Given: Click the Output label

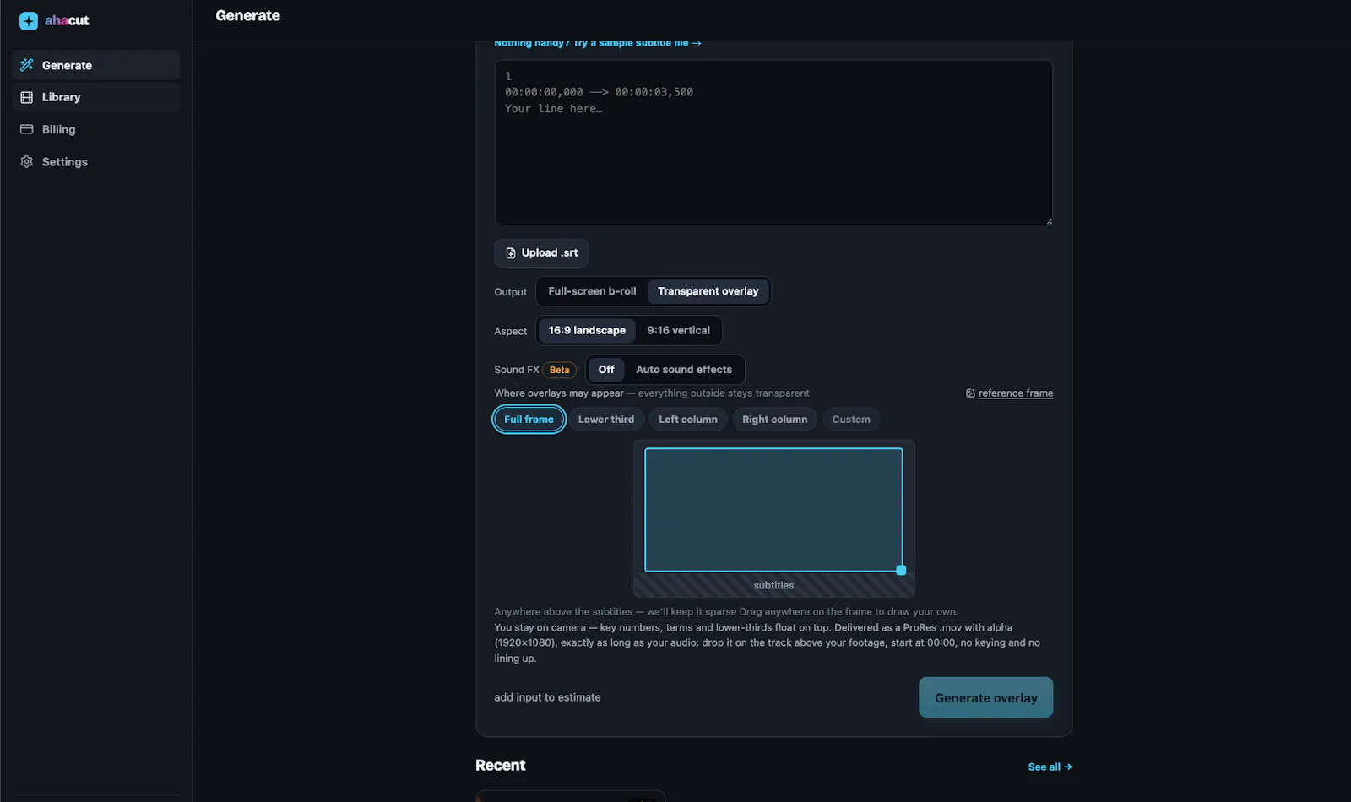Looking at the screenshot, I should 511,292.
